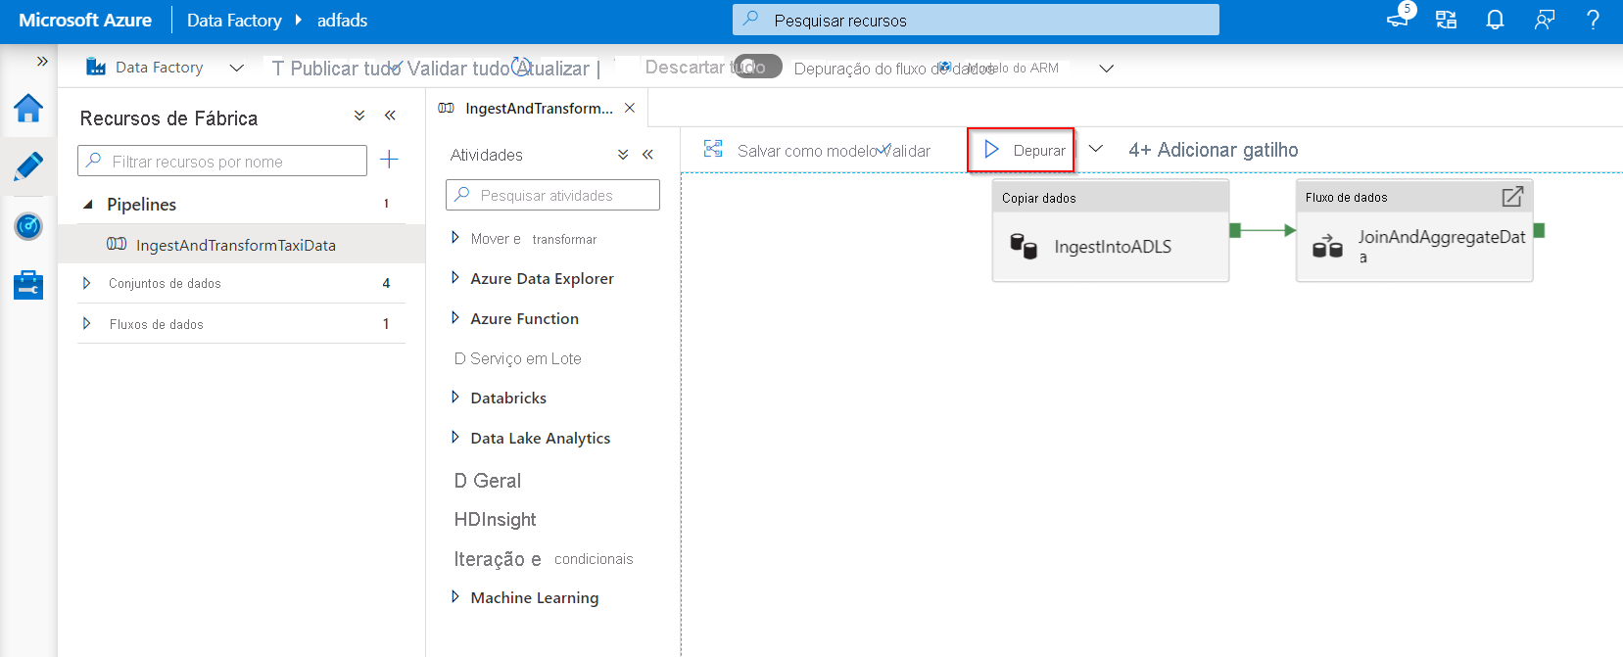1623x657 pixels.
Task: Select IngestAndTransformTaxiData pipeline in tree
Action: (x=241, y=244)
